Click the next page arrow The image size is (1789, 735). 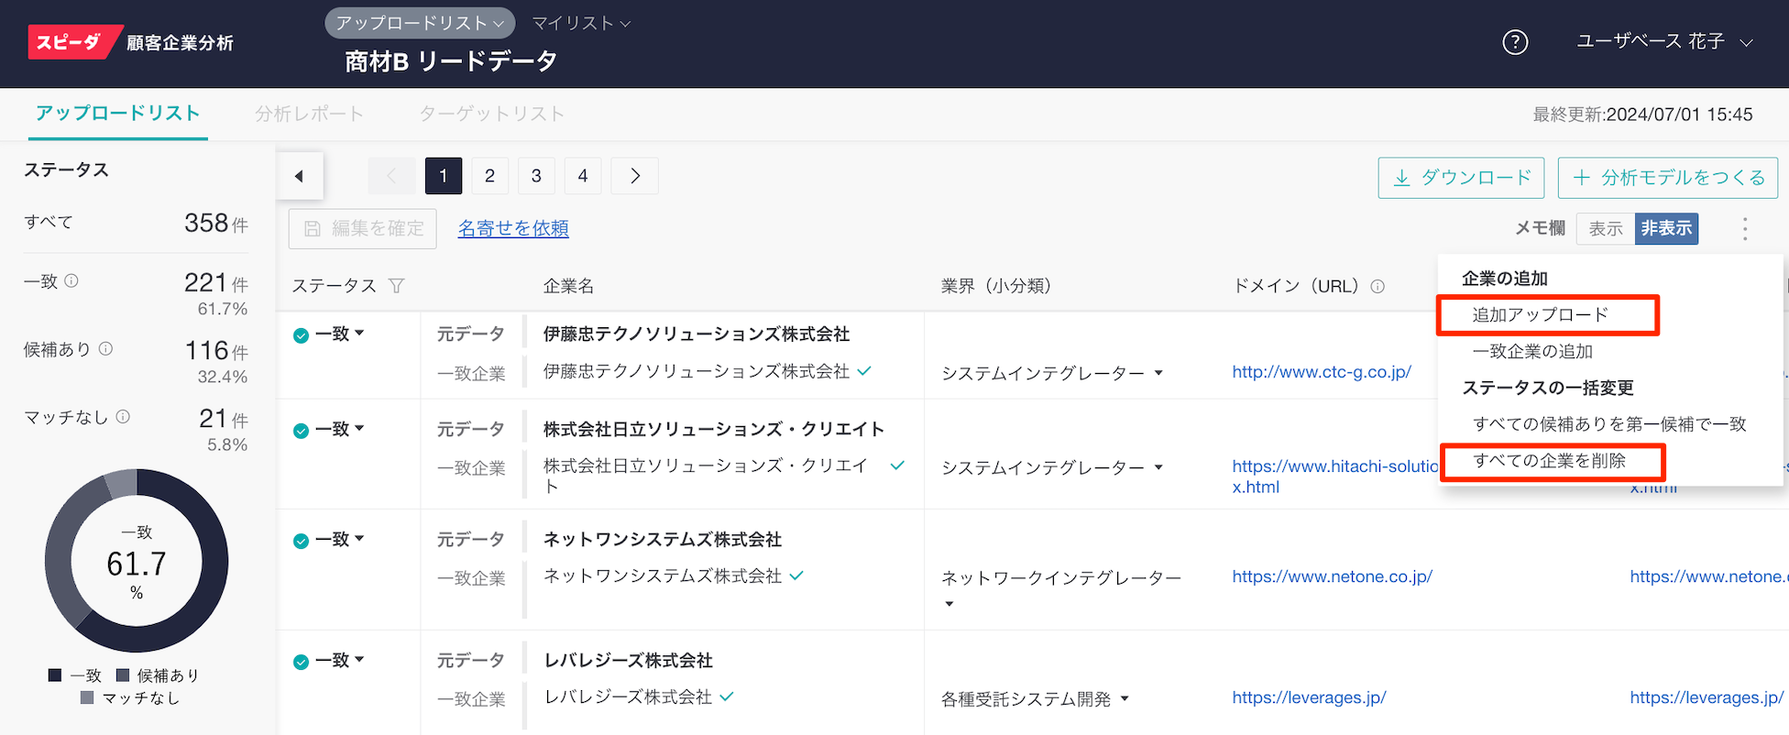tap(635, 176)
